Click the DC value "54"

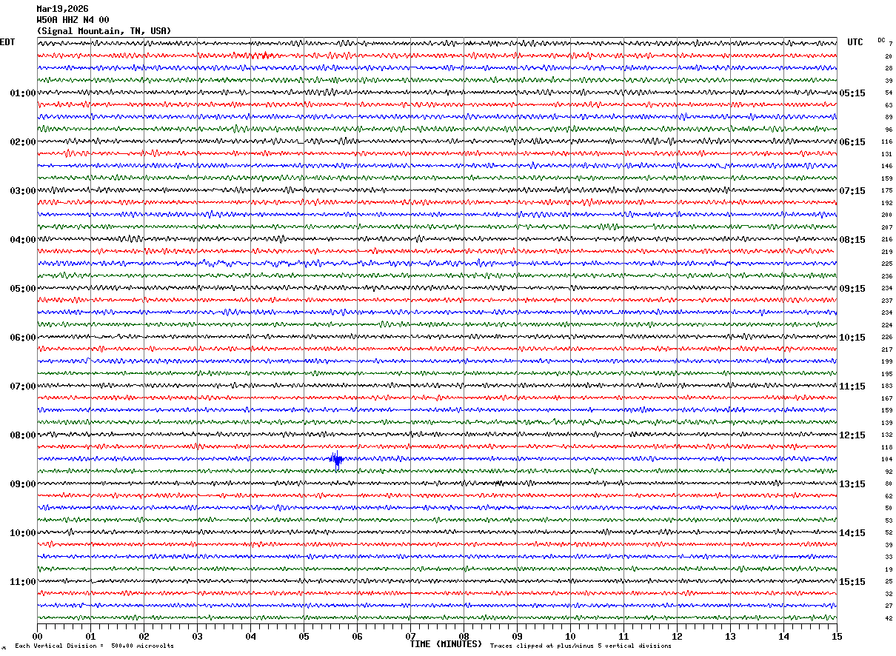[x=889, y=93]
